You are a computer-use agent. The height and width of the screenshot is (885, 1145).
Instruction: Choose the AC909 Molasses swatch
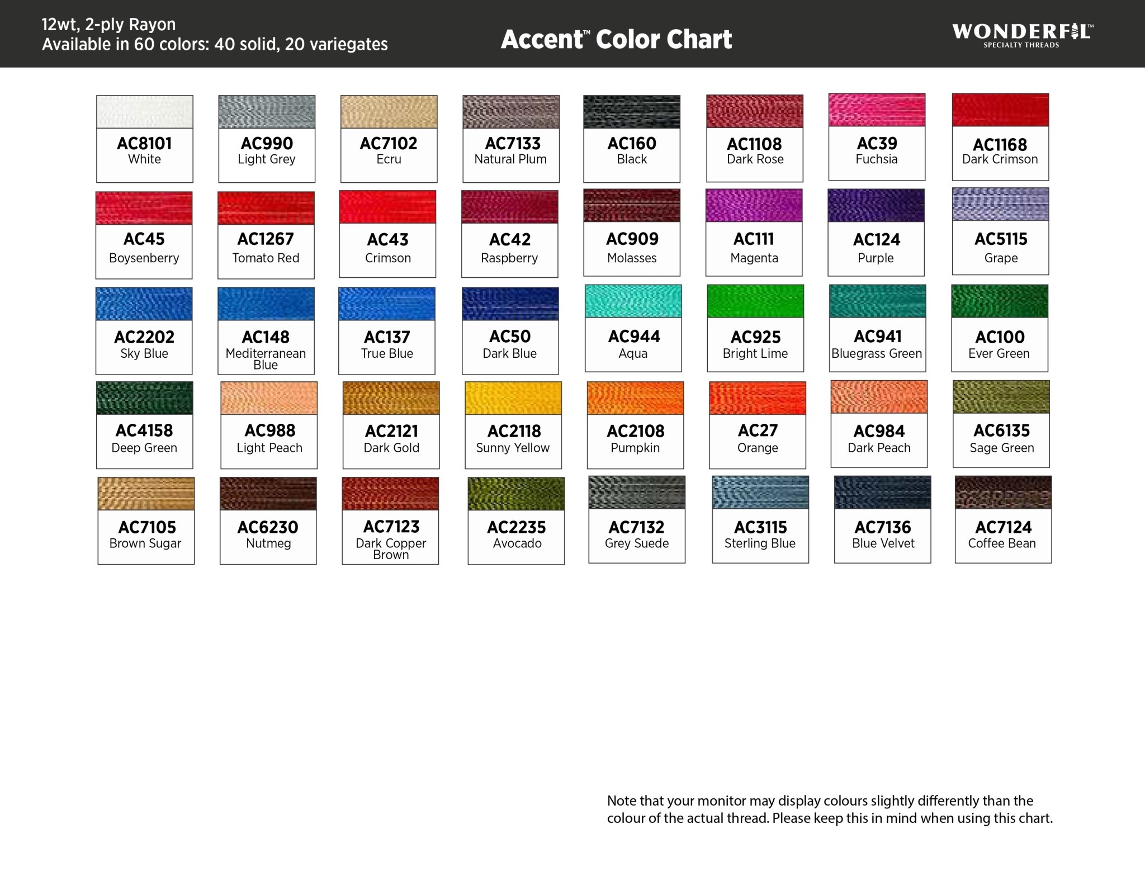[x=632, y=233]
